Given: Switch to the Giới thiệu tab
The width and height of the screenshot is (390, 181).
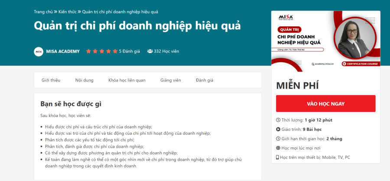Looking at the screenshot, I should (x=51, y=80).
